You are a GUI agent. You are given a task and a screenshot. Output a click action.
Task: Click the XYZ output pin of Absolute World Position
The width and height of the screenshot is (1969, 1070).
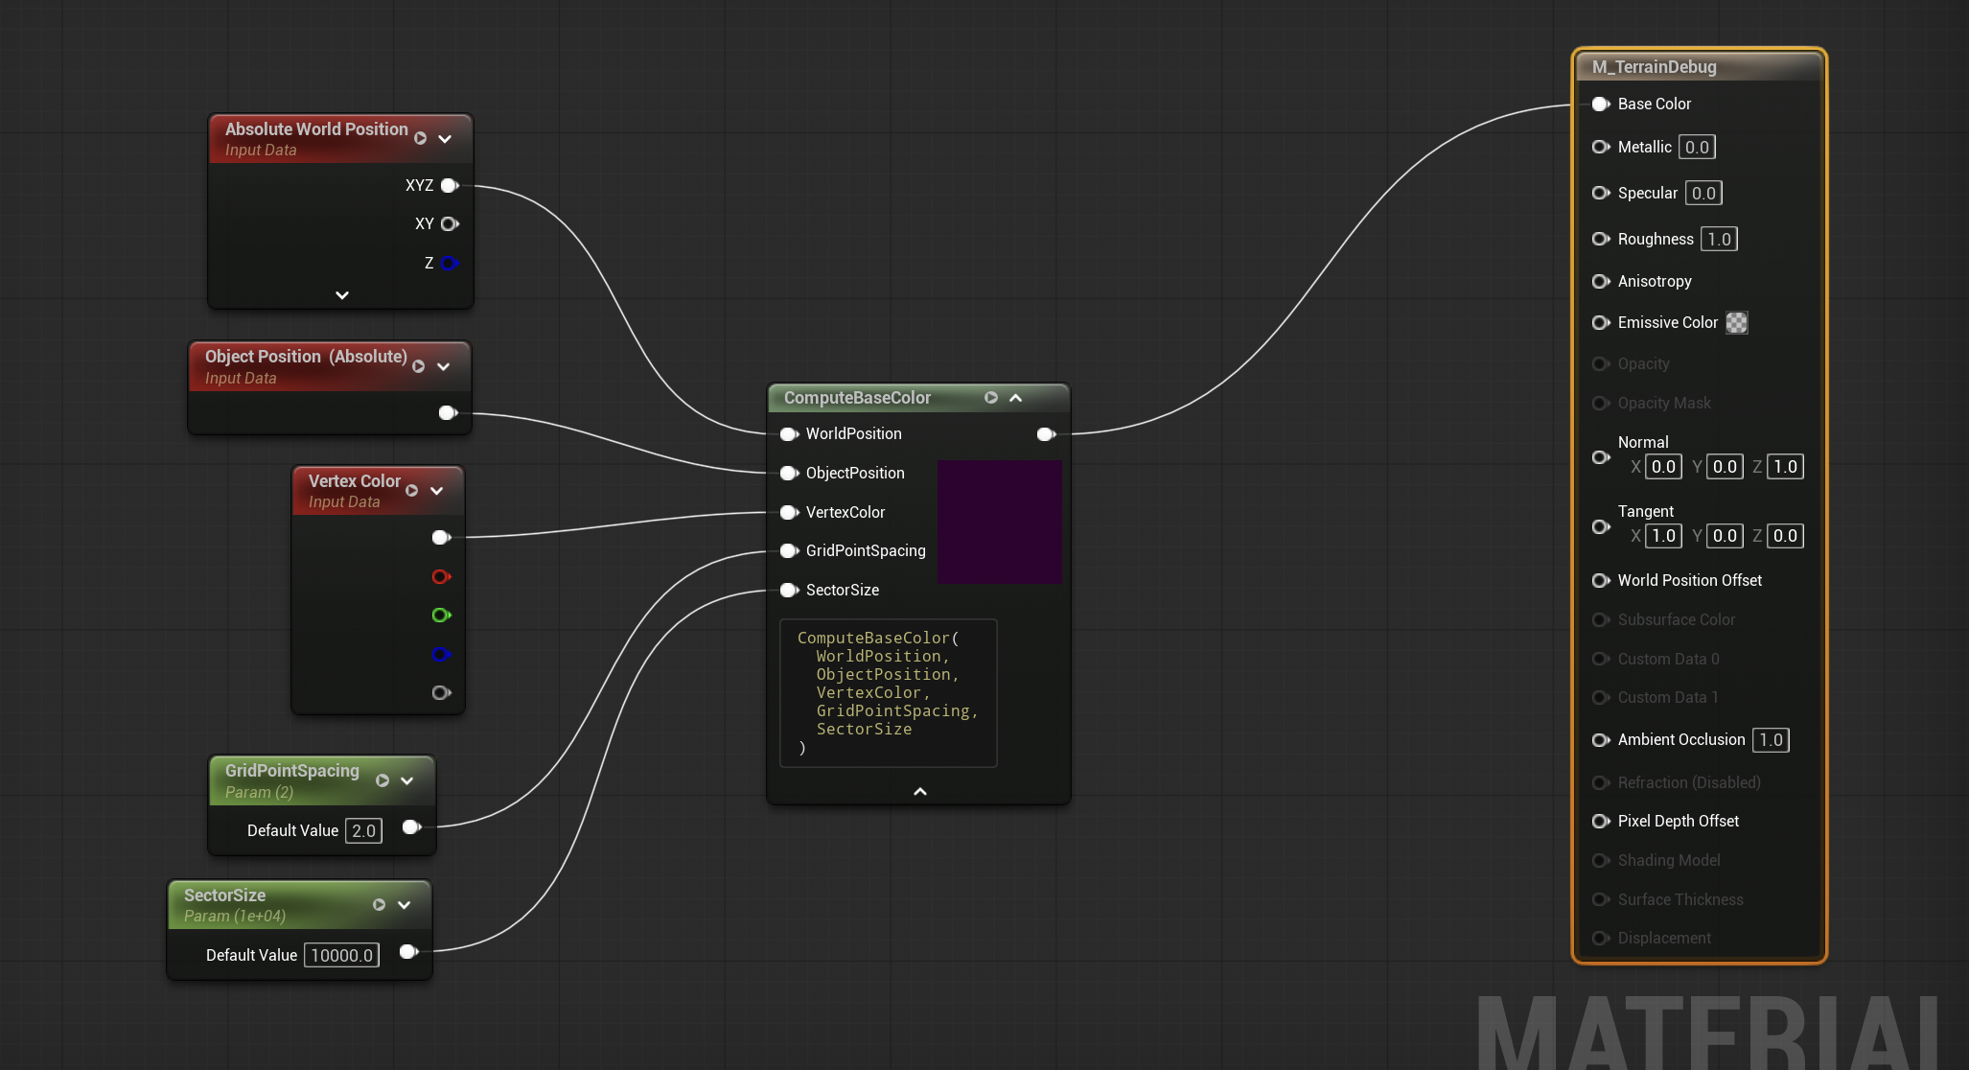(x=450, y=186)
